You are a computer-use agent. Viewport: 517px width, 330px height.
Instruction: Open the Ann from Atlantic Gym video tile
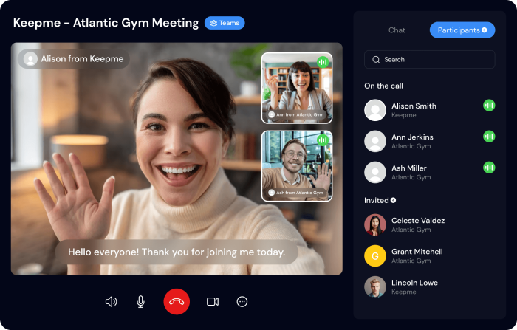[x=297, y=89]
